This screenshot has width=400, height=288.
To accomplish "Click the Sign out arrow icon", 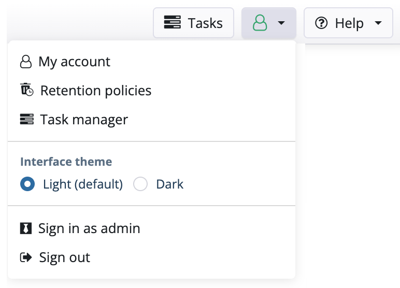I will pos(26,257).
